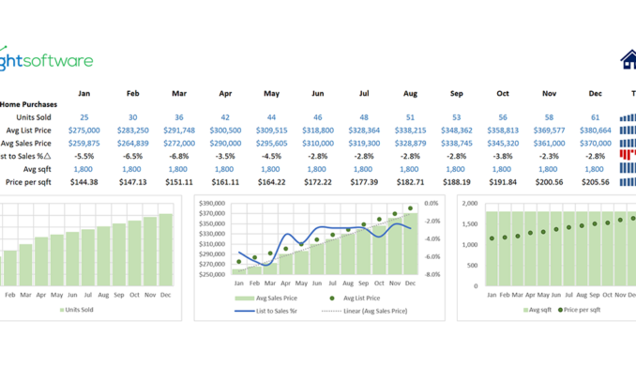Click the Avg Sales Price row label
The image size is (636, 368).
coord(25,144)
